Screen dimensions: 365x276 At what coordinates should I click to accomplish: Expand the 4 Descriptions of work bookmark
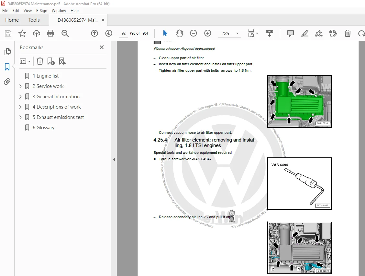coord(20,107)
